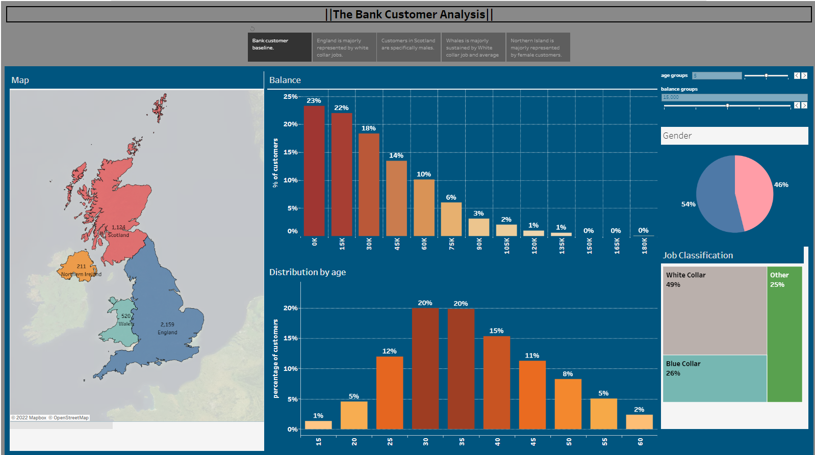Decrease age groups with left arrow
Screen dimensions: 815x455
pos(797,75)
